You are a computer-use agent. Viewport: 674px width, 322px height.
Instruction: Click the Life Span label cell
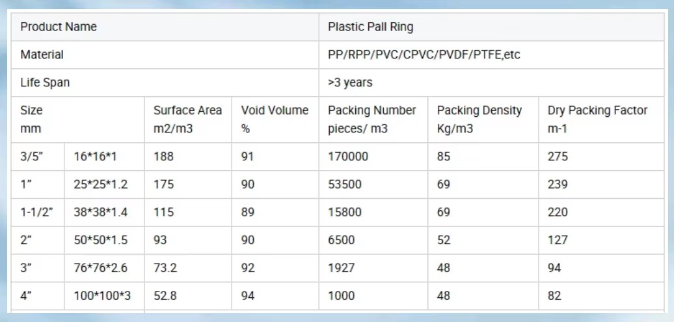pos(165,82)
